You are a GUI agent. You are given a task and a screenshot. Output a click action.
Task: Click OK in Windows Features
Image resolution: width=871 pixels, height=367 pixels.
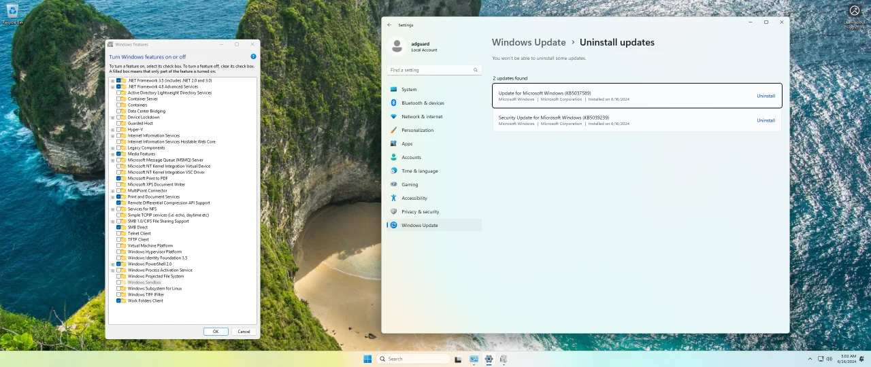pos(216,332)
